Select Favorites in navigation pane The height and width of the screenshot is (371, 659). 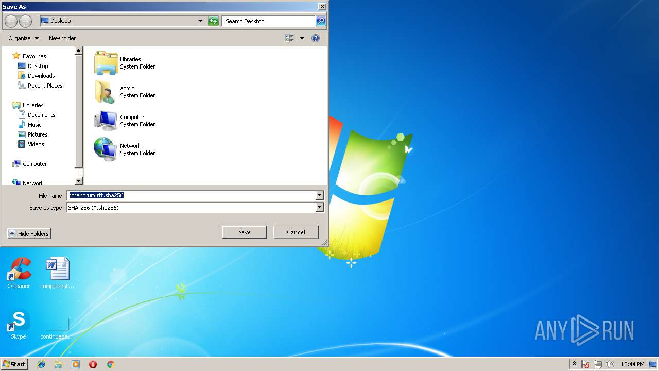click(x=29, y=56)
